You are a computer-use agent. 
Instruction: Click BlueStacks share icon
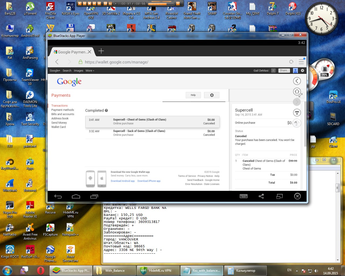pyautogui.click(x=261, y=196)
